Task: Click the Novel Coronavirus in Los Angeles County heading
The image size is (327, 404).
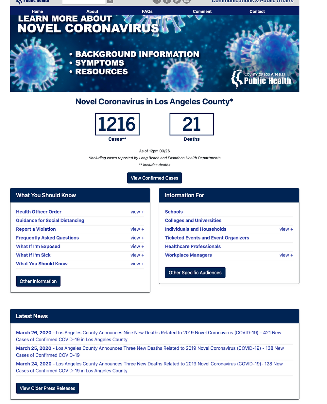Action: click(x=154, y=102)
